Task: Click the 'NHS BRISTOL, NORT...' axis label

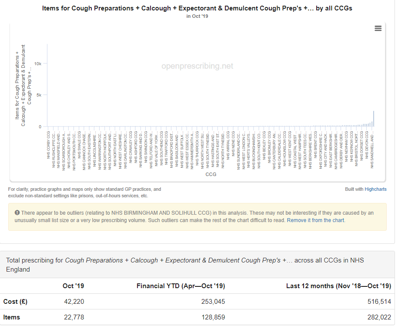Action: click(356, 149)
